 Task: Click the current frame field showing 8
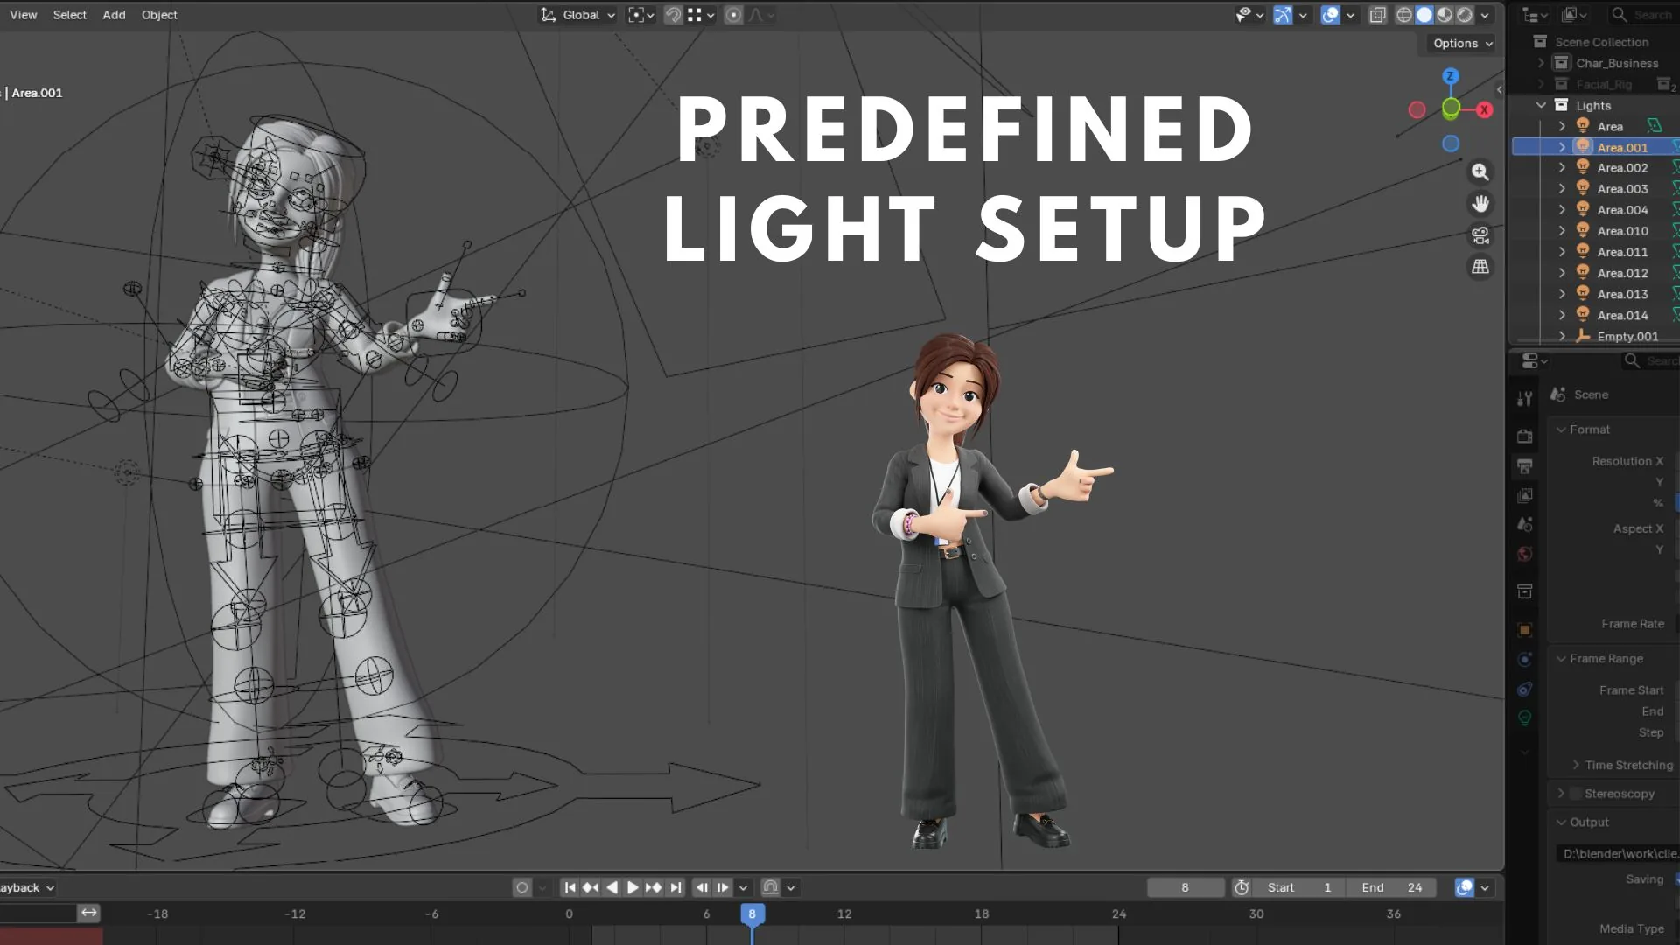[x=1185, y=887]
